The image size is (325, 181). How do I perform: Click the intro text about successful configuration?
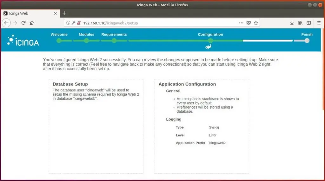pos(160,64)
